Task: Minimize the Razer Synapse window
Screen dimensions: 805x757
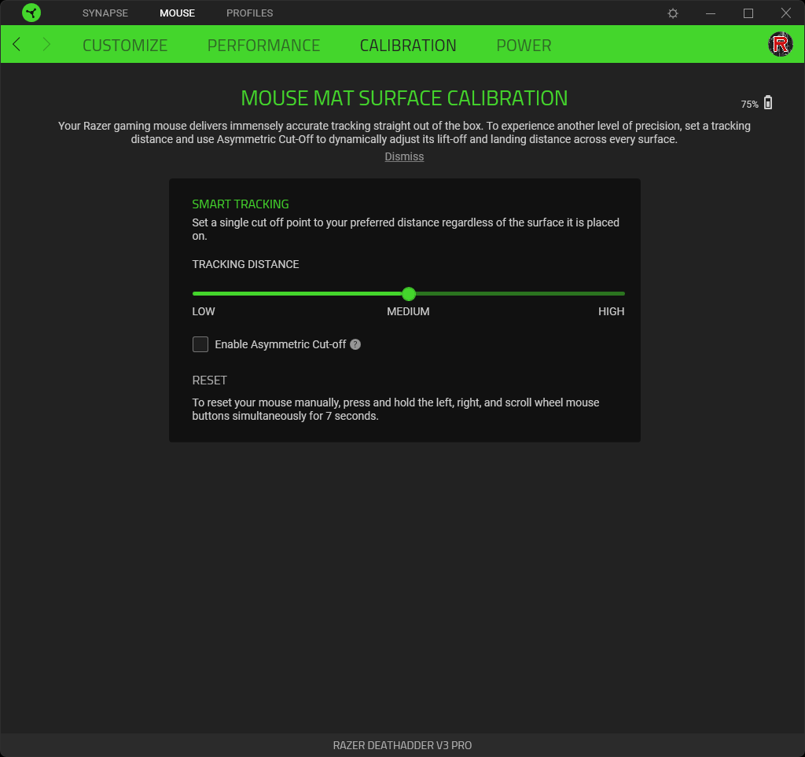Action: (711, 13)
